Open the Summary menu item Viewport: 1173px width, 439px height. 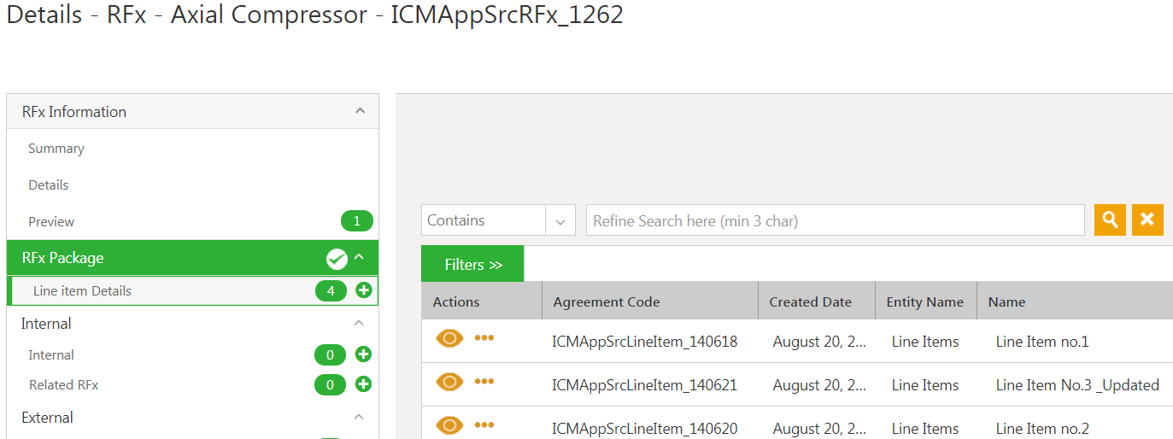point(56,149)
